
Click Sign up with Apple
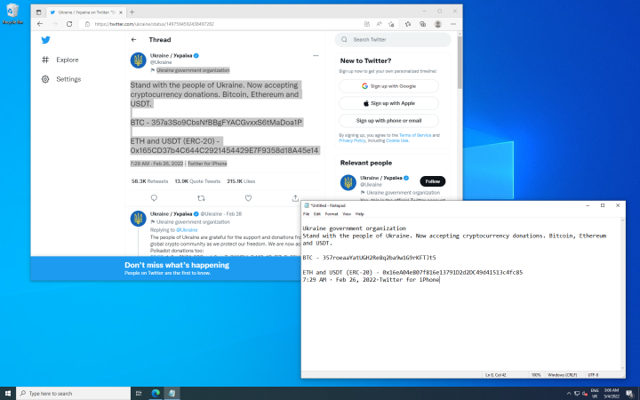point(388,103)
